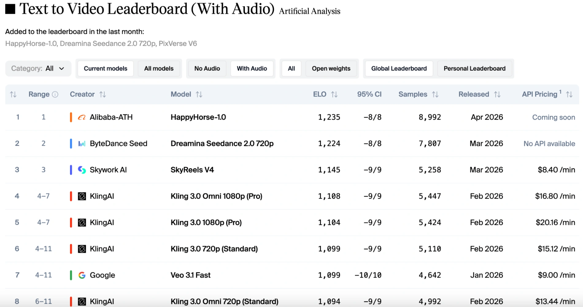
Task: Toggle the With Audio filter
Action: click(x=252, y=69)
